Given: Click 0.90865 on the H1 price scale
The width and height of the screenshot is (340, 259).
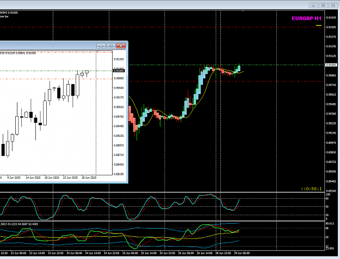Looking at the screenshot, I should [x=331, y=75].
